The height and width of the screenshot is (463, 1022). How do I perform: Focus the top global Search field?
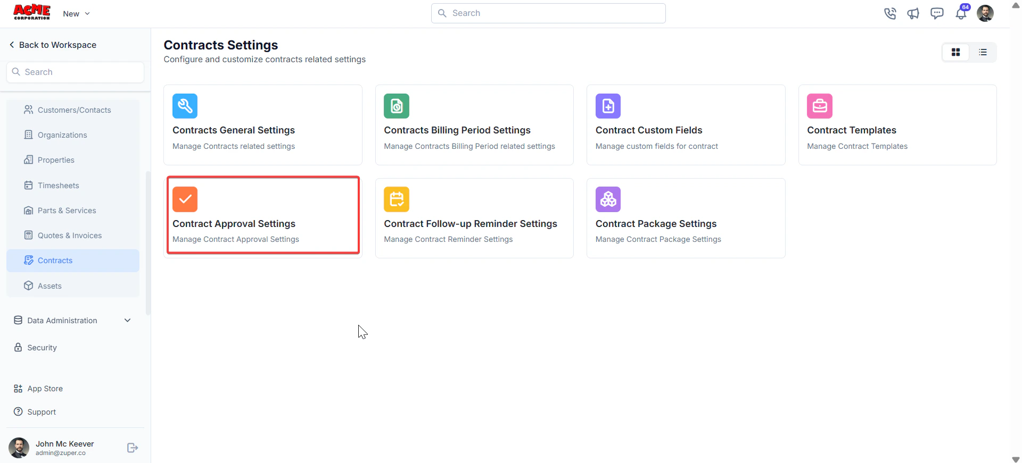tap(548, 13)
